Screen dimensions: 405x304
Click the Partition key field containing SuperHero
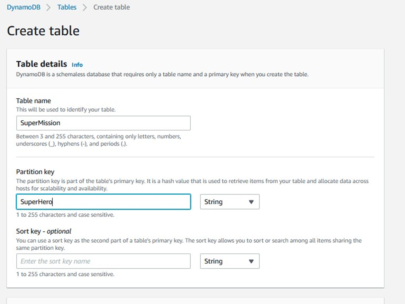pyautogui.click(x=103, y=202)
